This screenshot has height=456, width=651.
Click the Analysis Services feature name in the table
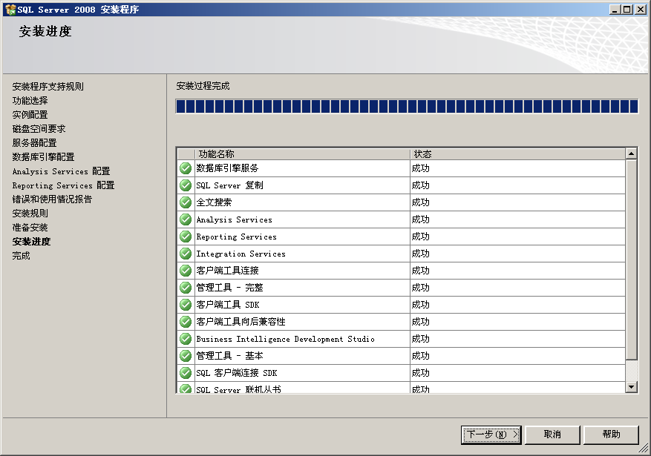pyautogui.click(x=234, y=219)
